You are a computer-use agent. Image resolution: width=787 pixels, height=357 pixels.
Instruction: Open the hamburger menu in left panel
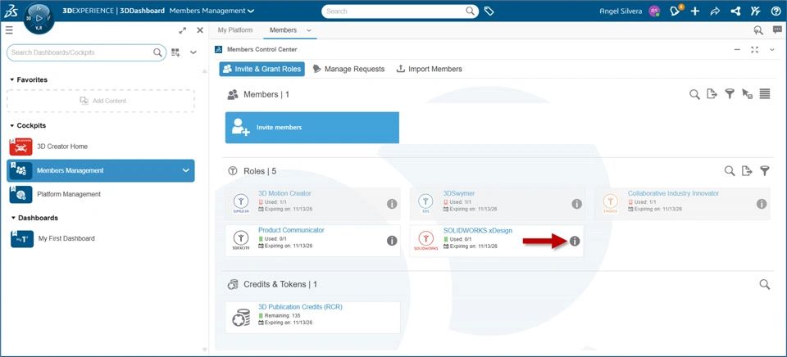tap(9, 30)
